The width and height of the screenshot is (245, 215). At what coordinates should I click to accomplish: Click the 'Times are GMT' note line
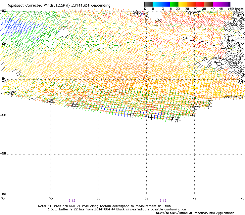coord(105,206)
